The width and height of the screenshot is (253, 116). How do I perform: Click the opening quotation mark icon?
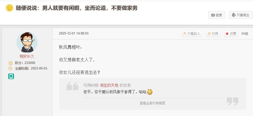[72, 86]
